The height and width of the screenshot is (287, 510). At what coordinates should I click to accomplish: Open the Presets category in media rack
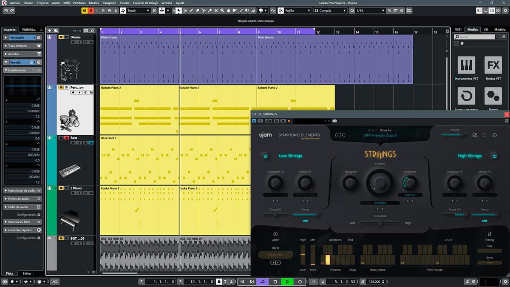coord(493,96)
